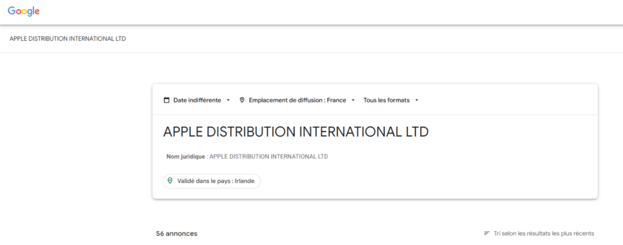Open the Date indifférente dropdown
The height and width of the screenshot is (245, 623).
point(197,100)
